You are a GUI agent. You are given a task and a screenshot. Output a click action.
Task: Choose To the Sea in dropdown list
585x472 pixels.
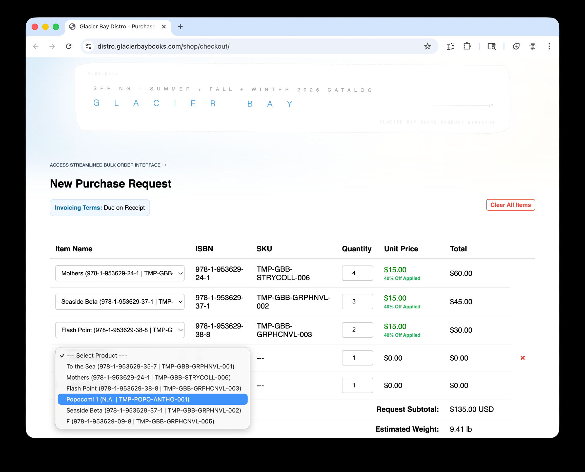tap(150, 366)
